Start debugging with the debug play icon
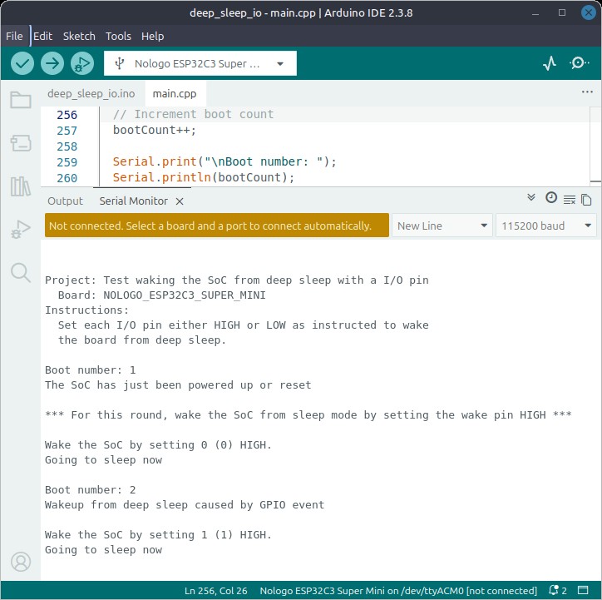The height and width of the screenshot is (600, 602). point(82,63)
